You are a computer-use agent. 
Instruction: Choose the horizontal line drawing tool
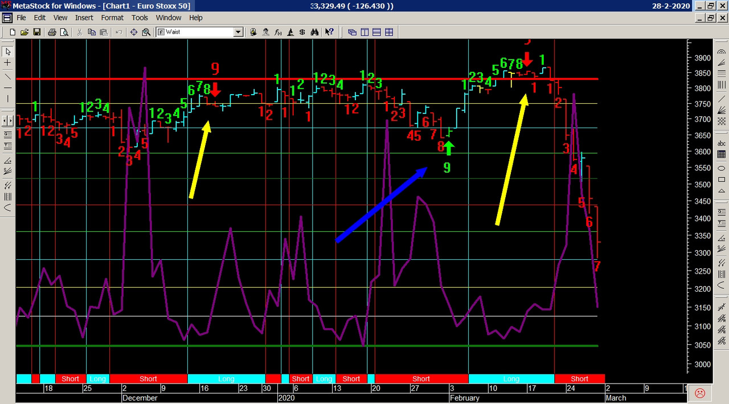[x=8, y=88]
